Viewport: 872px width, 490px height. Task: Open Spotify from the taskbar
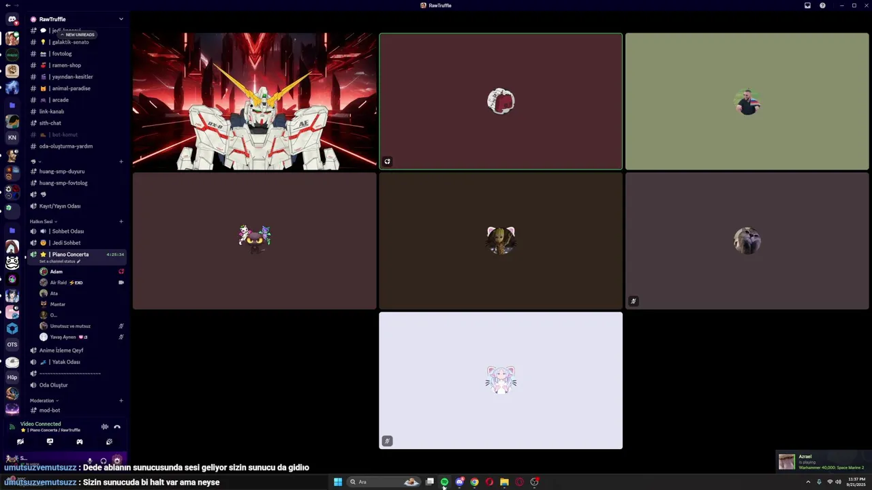tap(445, 482)
